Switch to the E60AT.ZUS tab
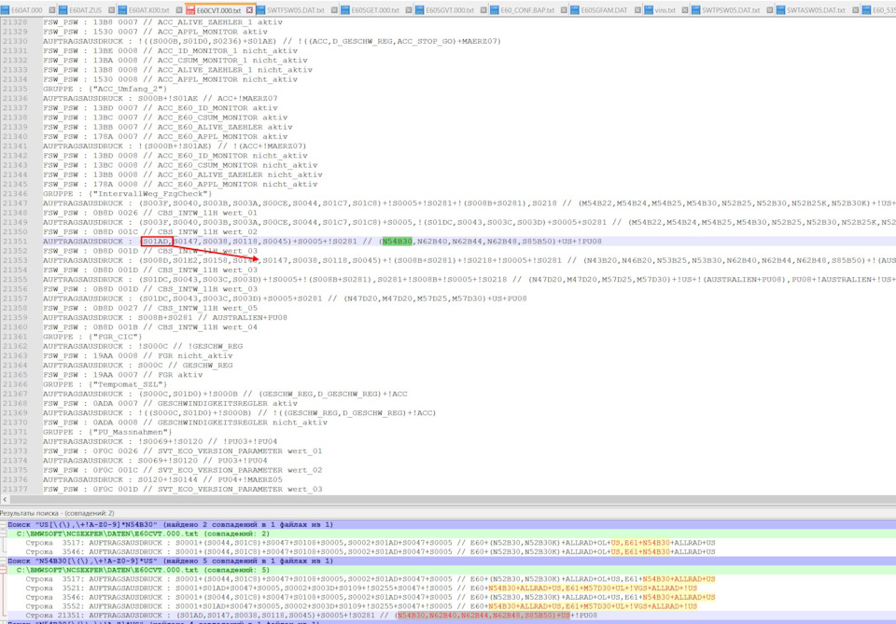This screenshot has width=896, height=624. (85, 10)
